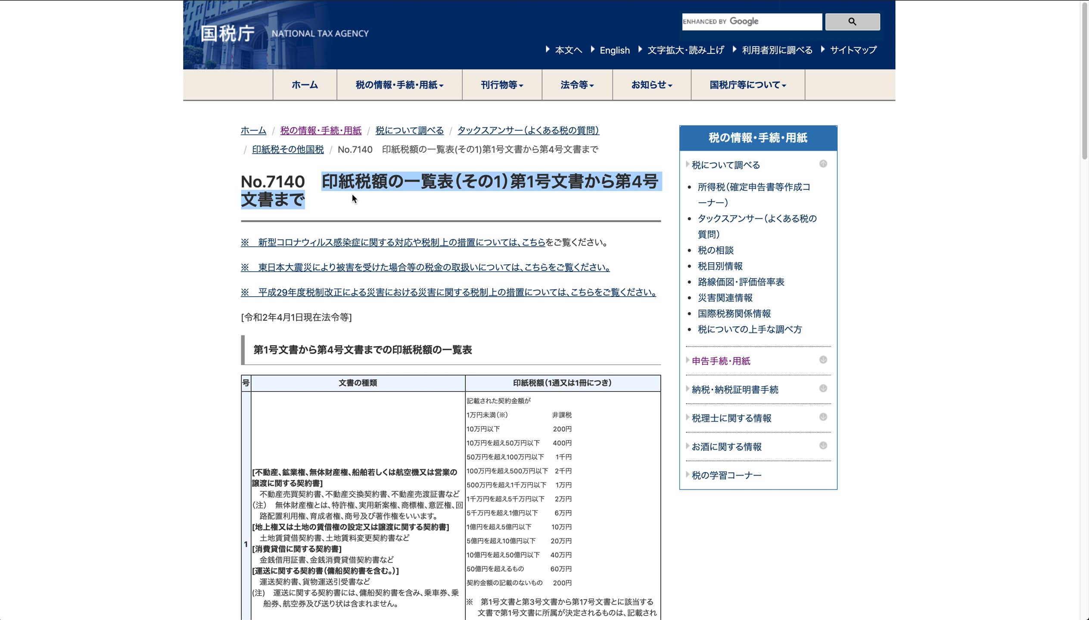This screenshot has width=1089, height=620.
Task: Select ホーム in the navigation bar
Action: tap(305, 85)
